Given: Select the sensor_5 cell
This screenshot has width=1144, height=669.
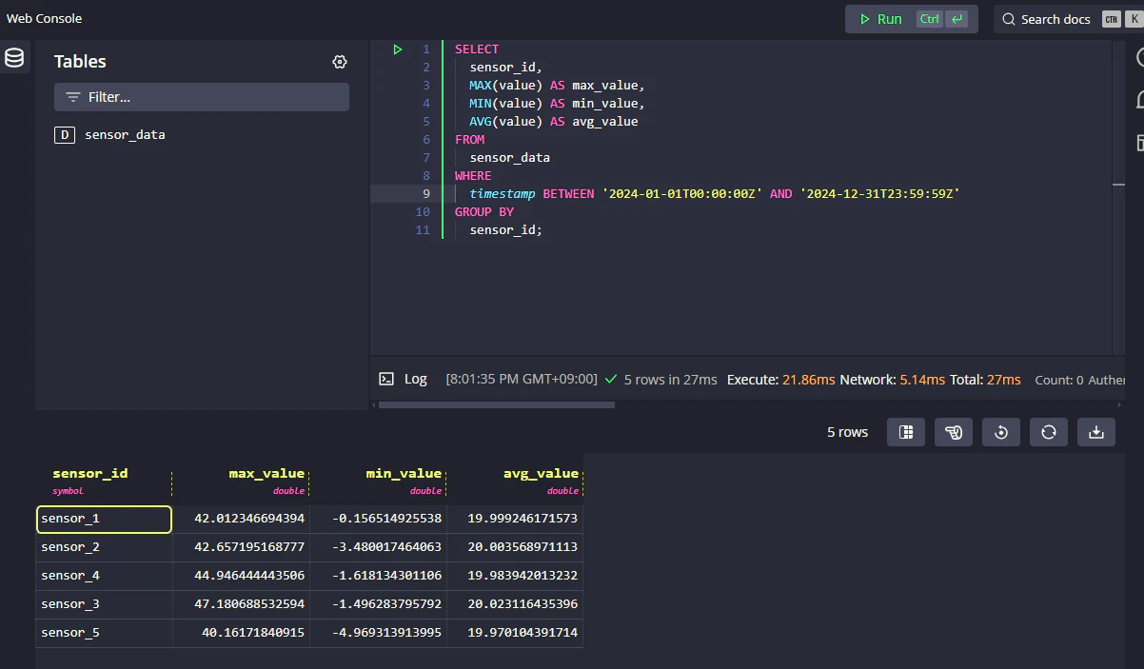Looking at the screenshot, I should (105, 634).
